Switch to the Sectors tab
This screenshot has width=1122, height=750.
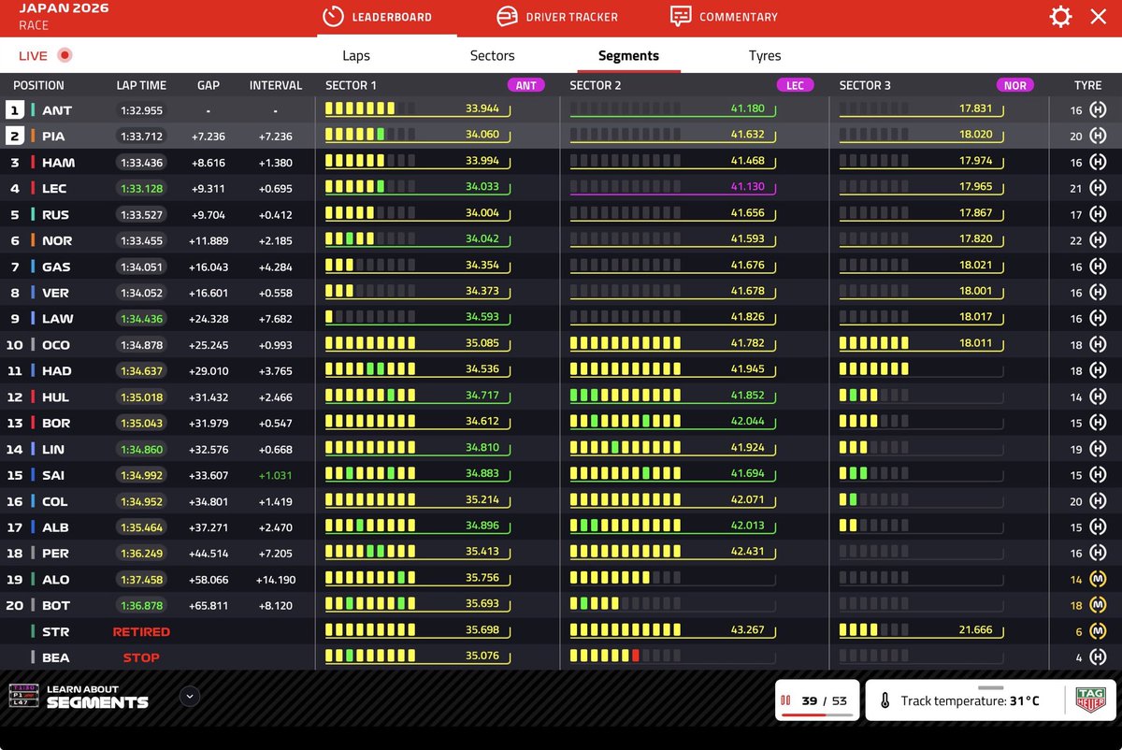coord(493,55)
